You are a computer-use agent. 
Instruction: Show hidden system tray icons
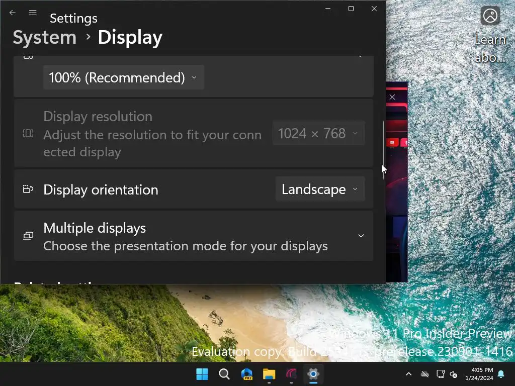point(408,374)
